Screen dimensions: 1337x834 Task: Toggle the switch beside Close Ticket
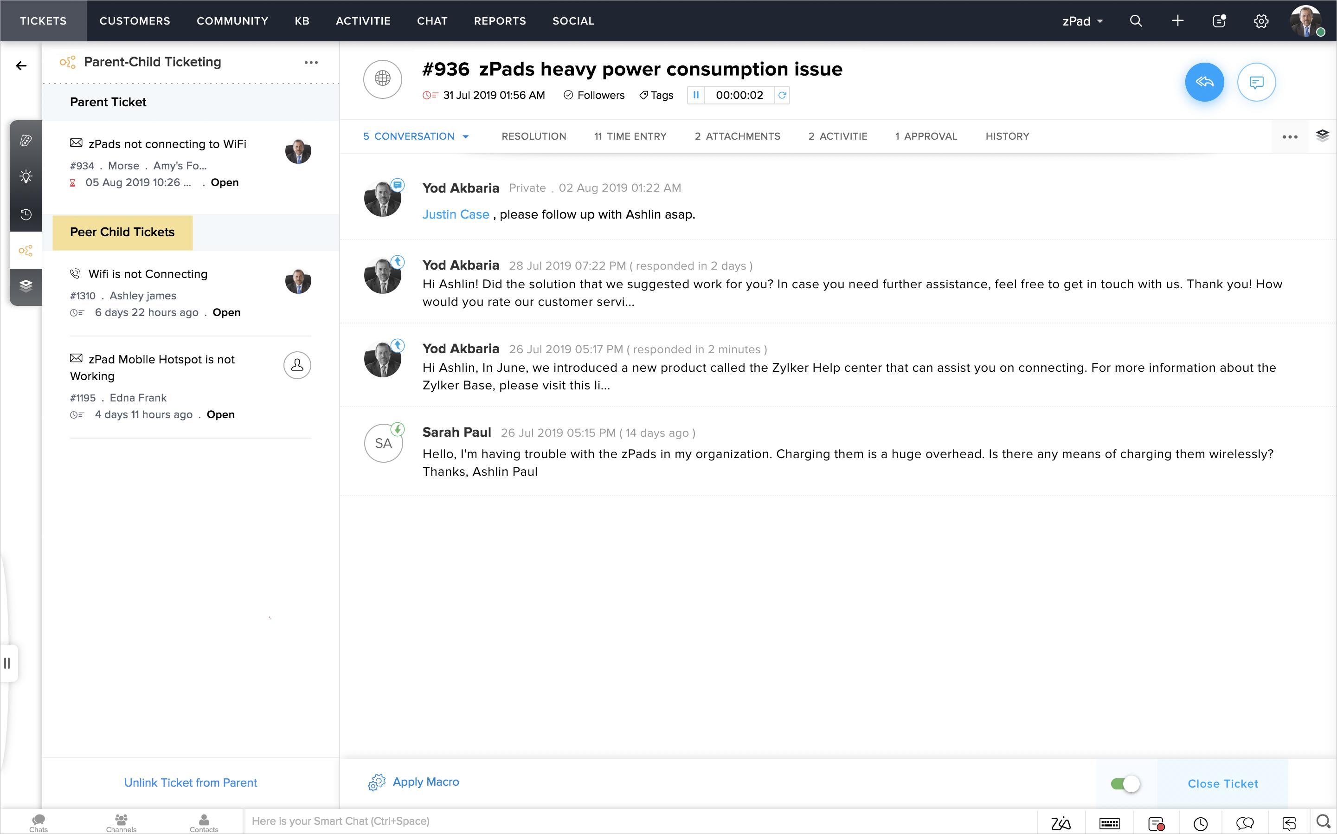coord(1125,783)
